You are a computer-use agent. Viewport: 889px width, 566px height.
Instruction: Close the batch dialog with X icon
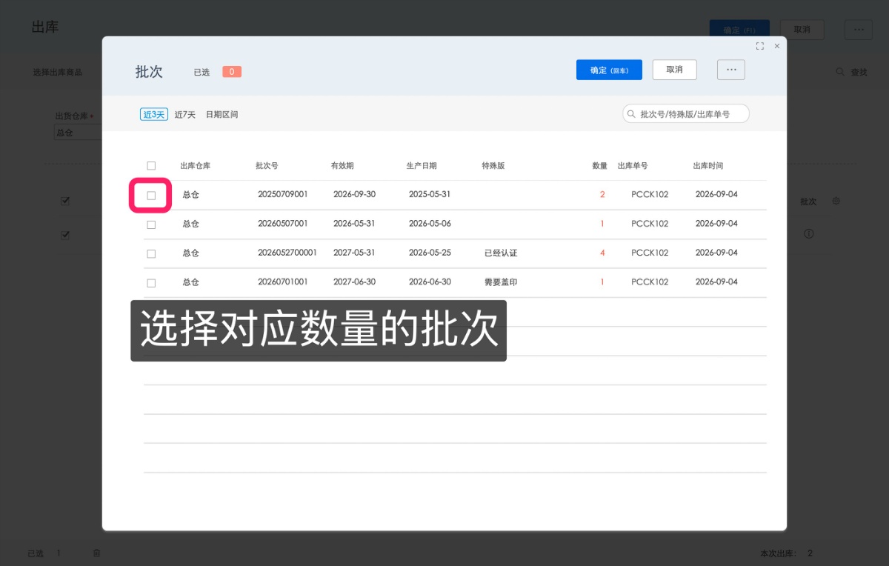click(x=776, y=46)
